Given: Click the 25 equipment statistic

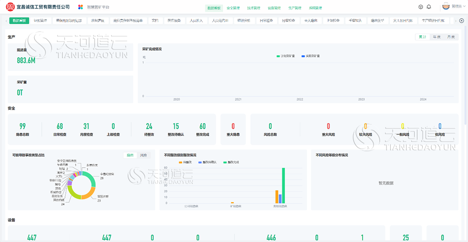Looking at the screenshot, I should pyautogui.click(x=406, y=237).
